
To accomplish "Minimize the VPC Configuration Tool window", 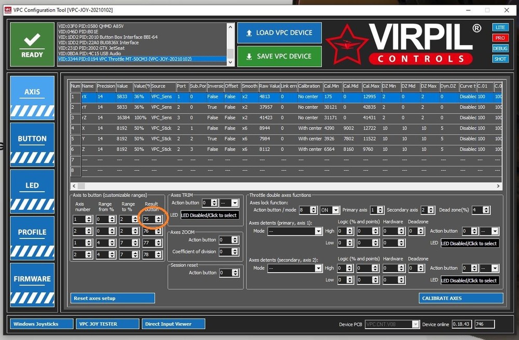I will coord(468,10).
